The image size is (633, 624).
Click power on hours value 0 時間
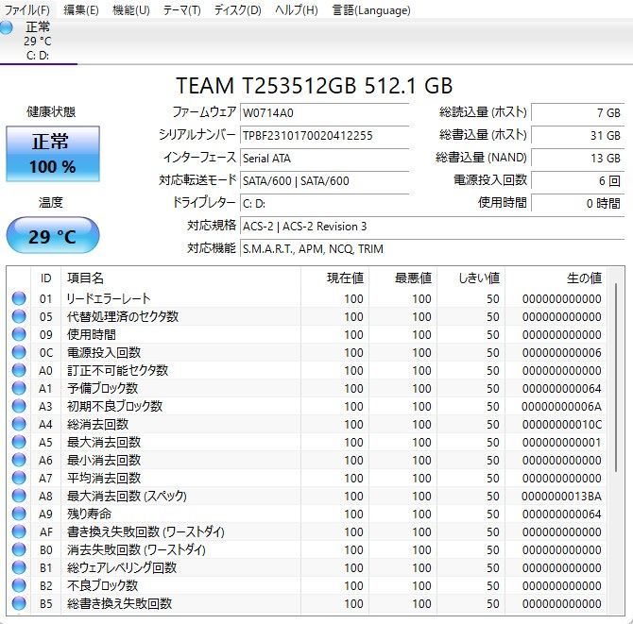[577, 203]
